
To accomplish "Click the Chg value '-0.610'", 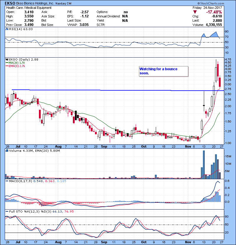I will click(217, 16).
